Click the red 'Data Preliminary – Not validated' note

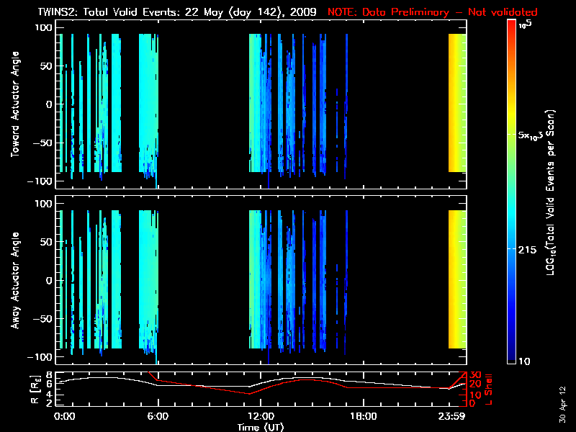pos(432,12)
